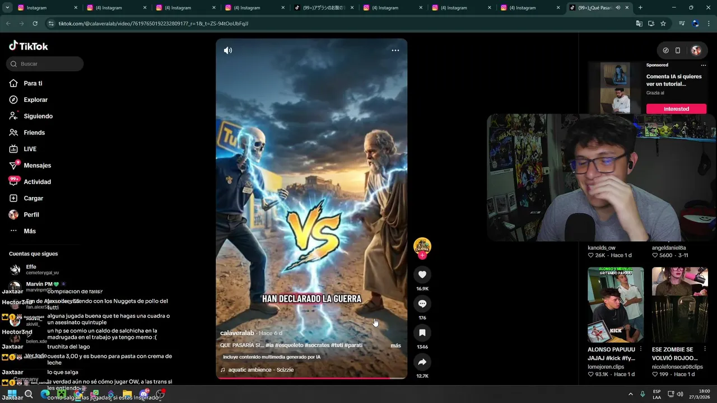Open the tab search dropdown arrow
Image resolution: width=717 pixels, height=403 pixels.
(7, 8)
